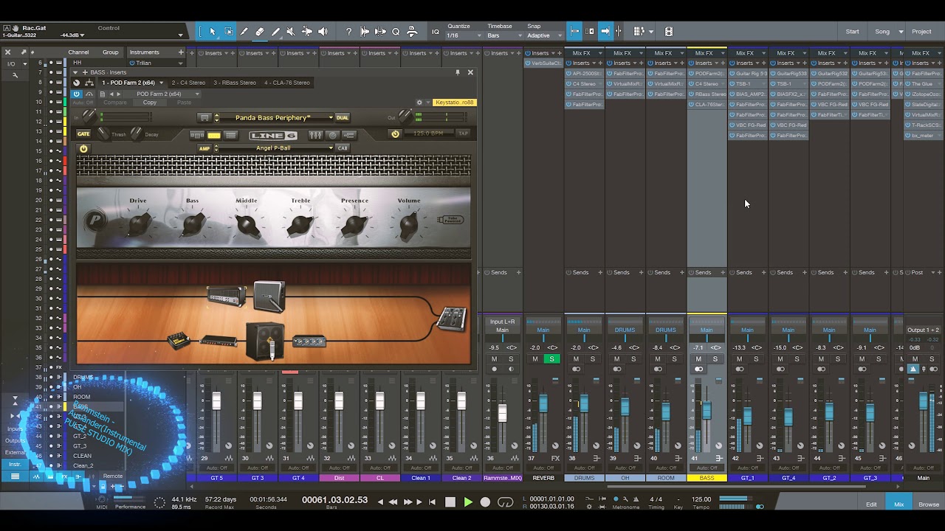Choose the Paint pencil tool
This screenshot has width=945, height=531.
click(275, 32)
